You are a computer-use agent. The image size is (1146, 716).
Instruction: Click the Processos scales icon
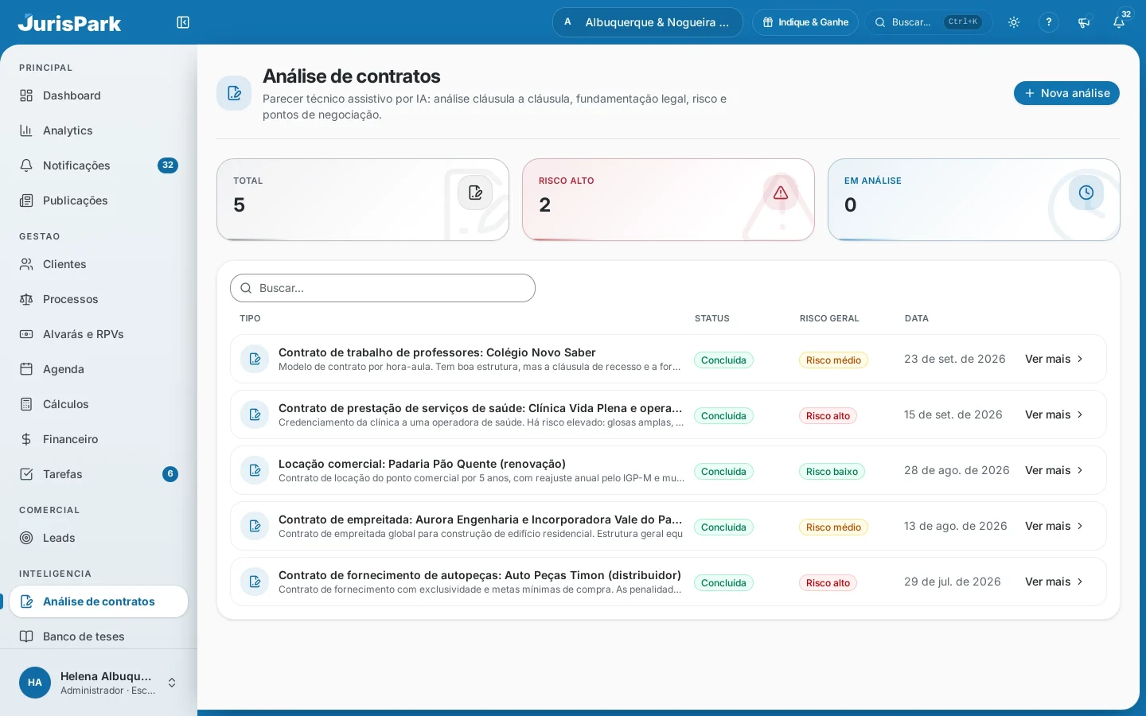click(26, 299)
